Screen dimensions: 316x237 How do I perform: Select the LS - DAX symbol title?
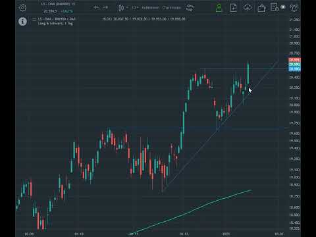(x=58, y=4)
